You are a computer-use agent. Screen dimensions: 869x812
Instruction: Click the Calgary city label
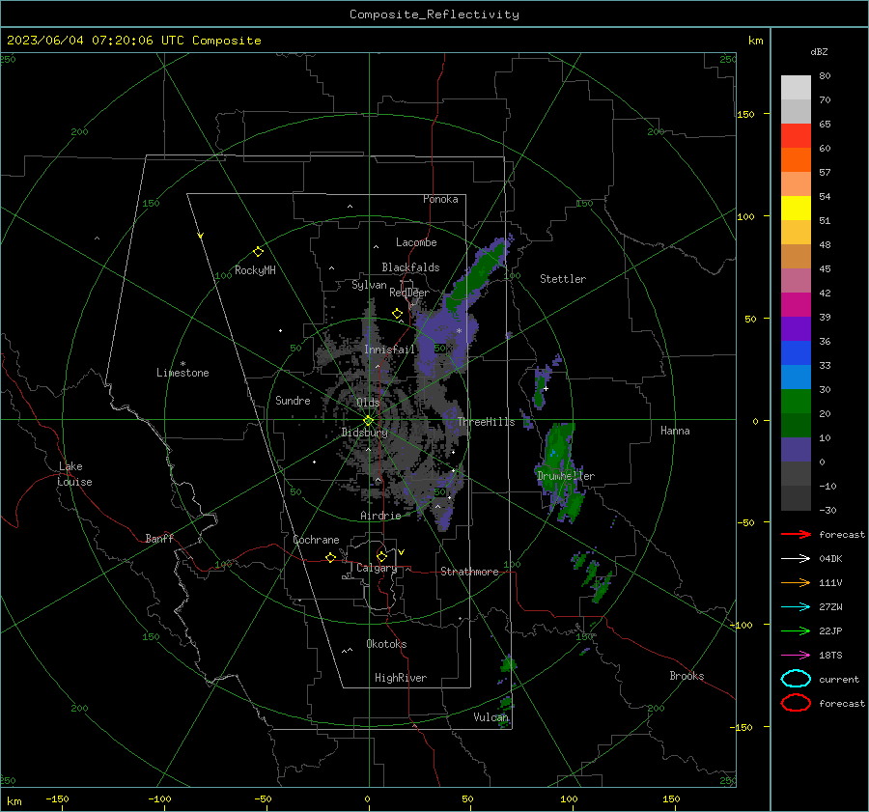(377, 568)
